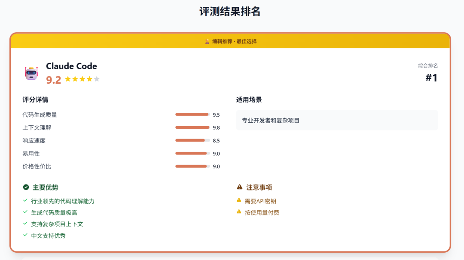Click the 9.0 value for 易用性
The image size is (464, 260).
(216, 154)
